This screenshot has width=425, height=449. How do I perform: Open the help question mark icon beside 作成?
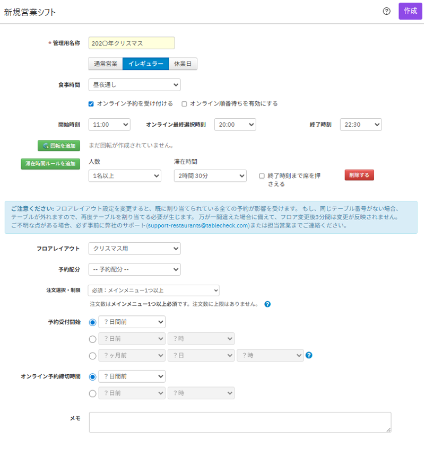point(387,11)
